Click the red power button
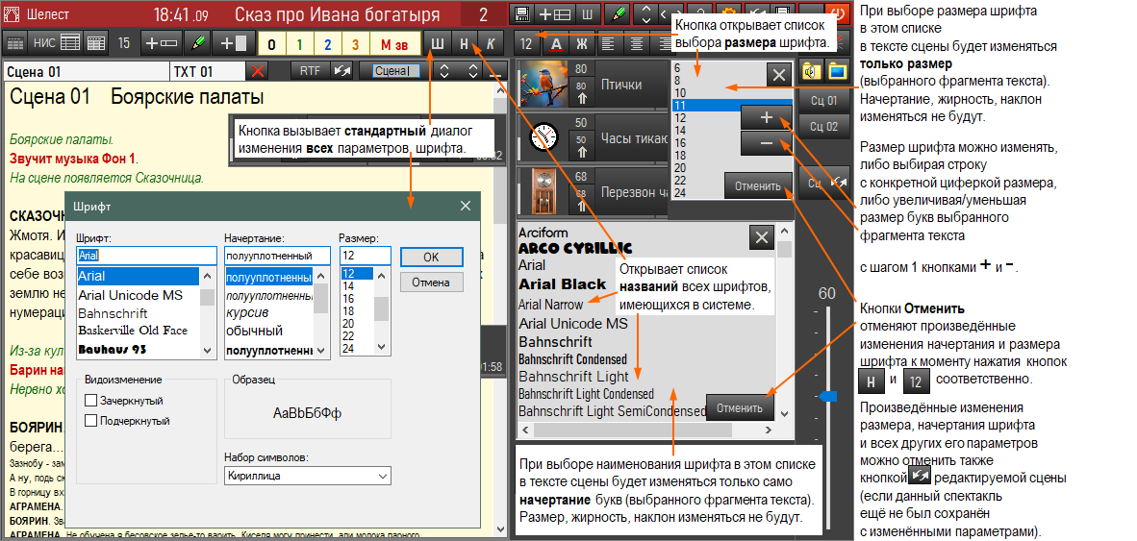 (838, 13)
